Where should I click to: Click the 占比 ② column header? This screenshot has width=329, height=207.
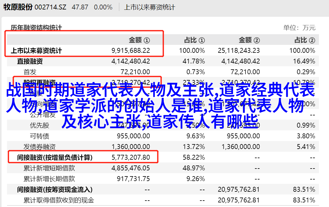305,40
